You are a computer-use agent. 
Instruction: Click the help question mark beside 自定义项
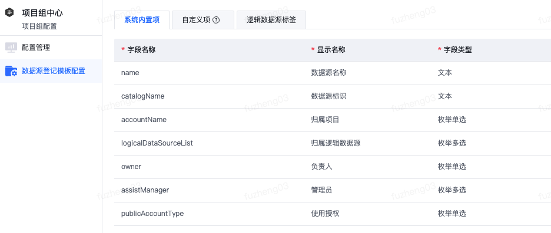(x=216, y=20)
